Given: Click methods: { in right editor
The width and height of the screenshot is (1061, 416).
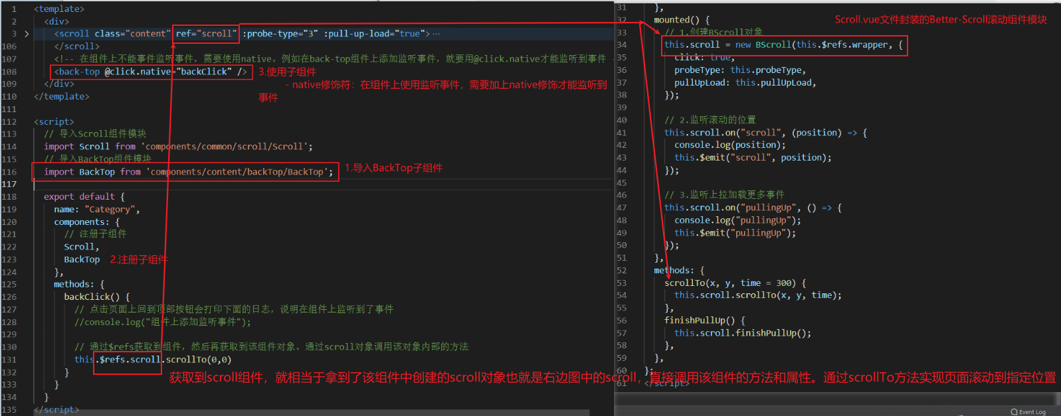Looking at the screenshot, I should tap(679, 271).
